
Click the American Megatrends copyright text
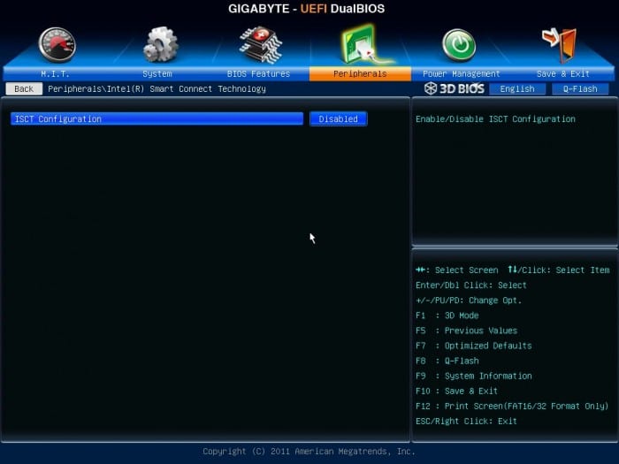pyautogui.click(x=309, y=451)
